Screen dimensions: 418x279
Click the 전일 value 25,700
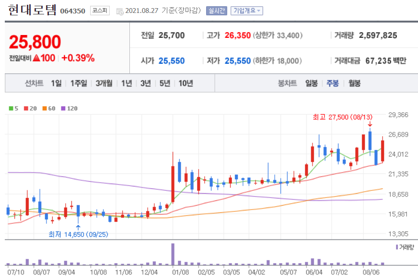pos(172,35)
